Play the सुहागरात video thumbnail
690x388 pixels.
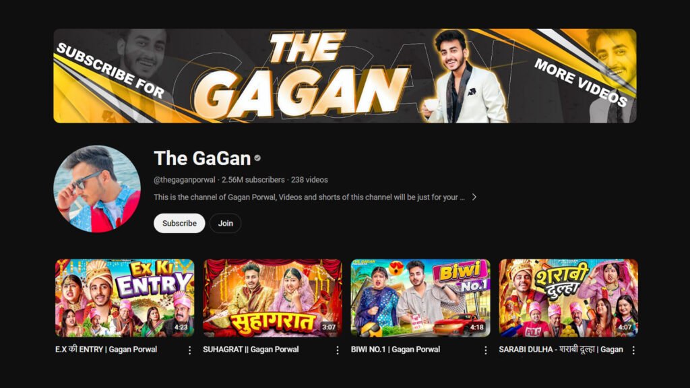click(272, 298)
